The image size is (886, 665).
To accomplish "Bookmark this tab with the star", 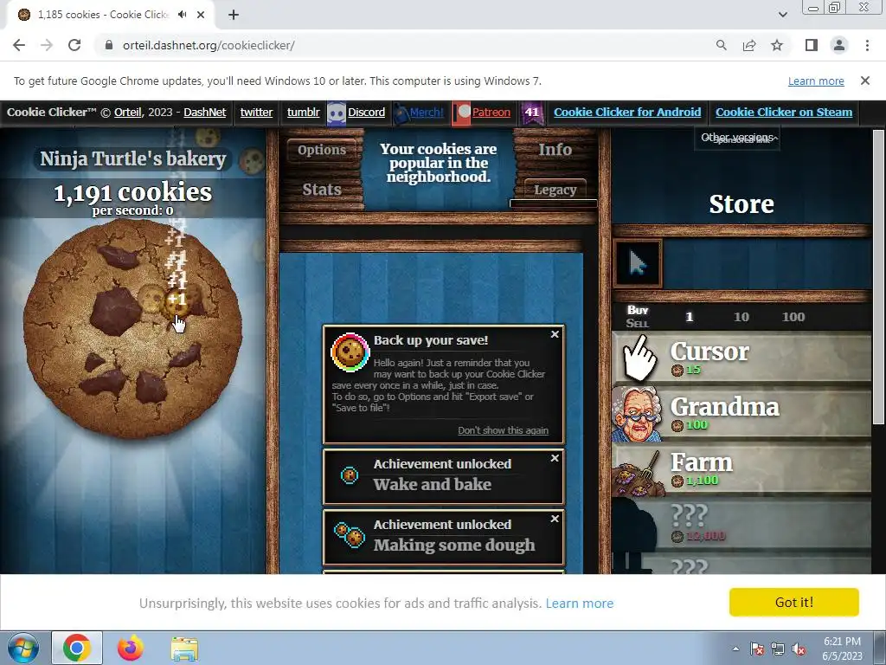I will 777,45.
